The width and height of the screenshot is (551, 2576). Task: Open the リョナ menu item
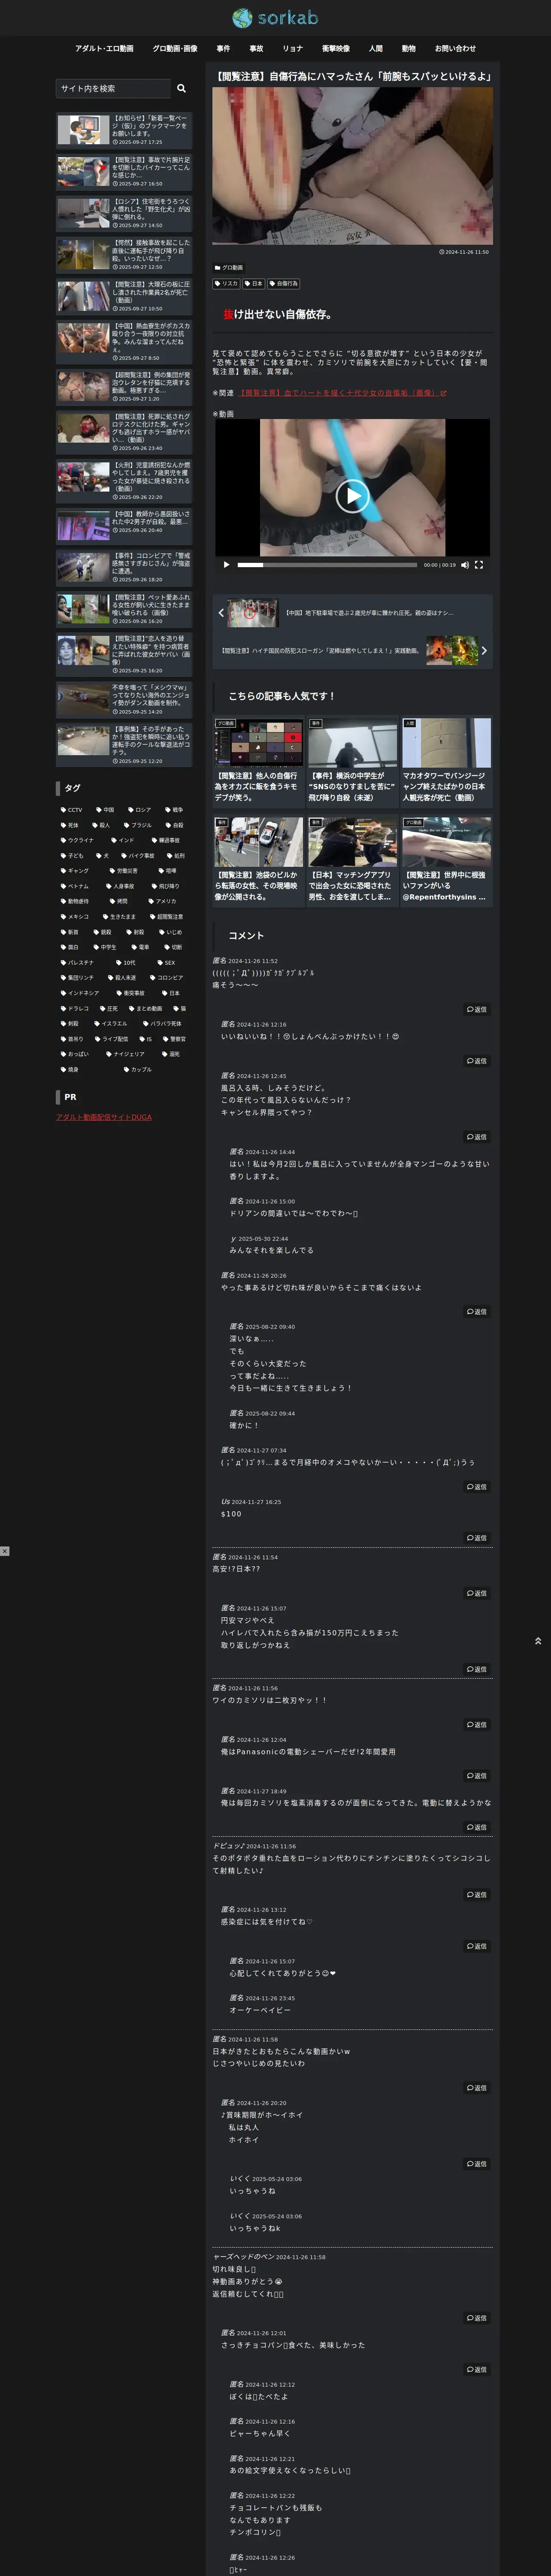(x=292, y=48)
